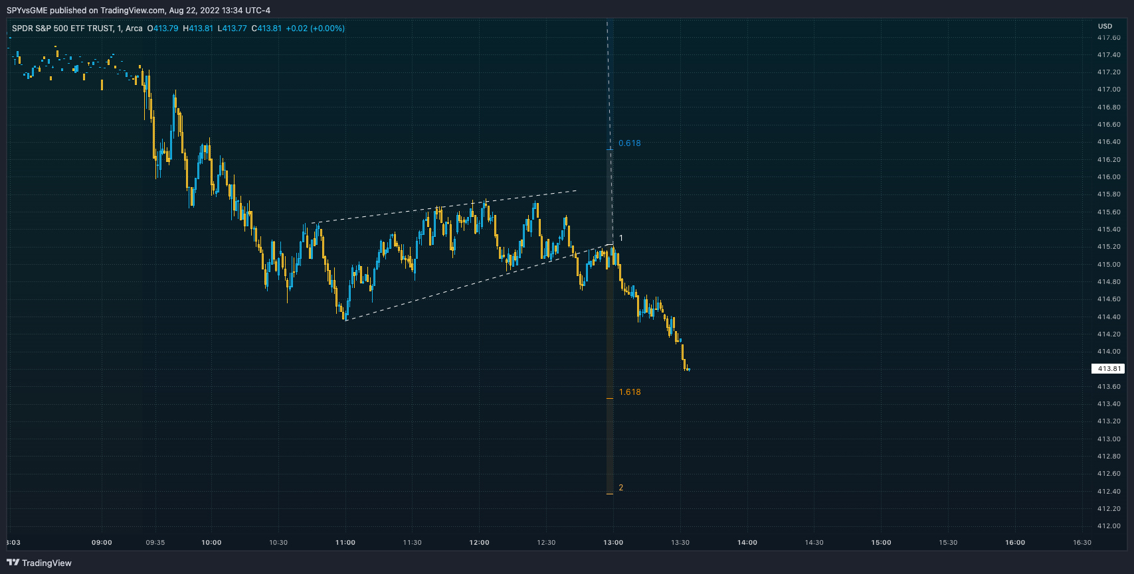Click the 414.00 price axis label
The height and width of the screenshot is (574, 1134).
[1109, 352]
